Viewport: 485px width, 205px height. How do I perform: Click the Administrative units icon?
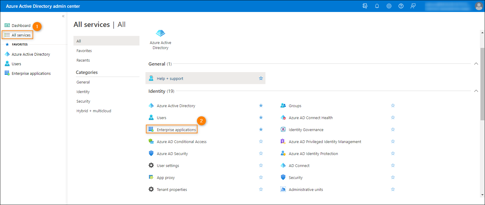click(283, 189)
